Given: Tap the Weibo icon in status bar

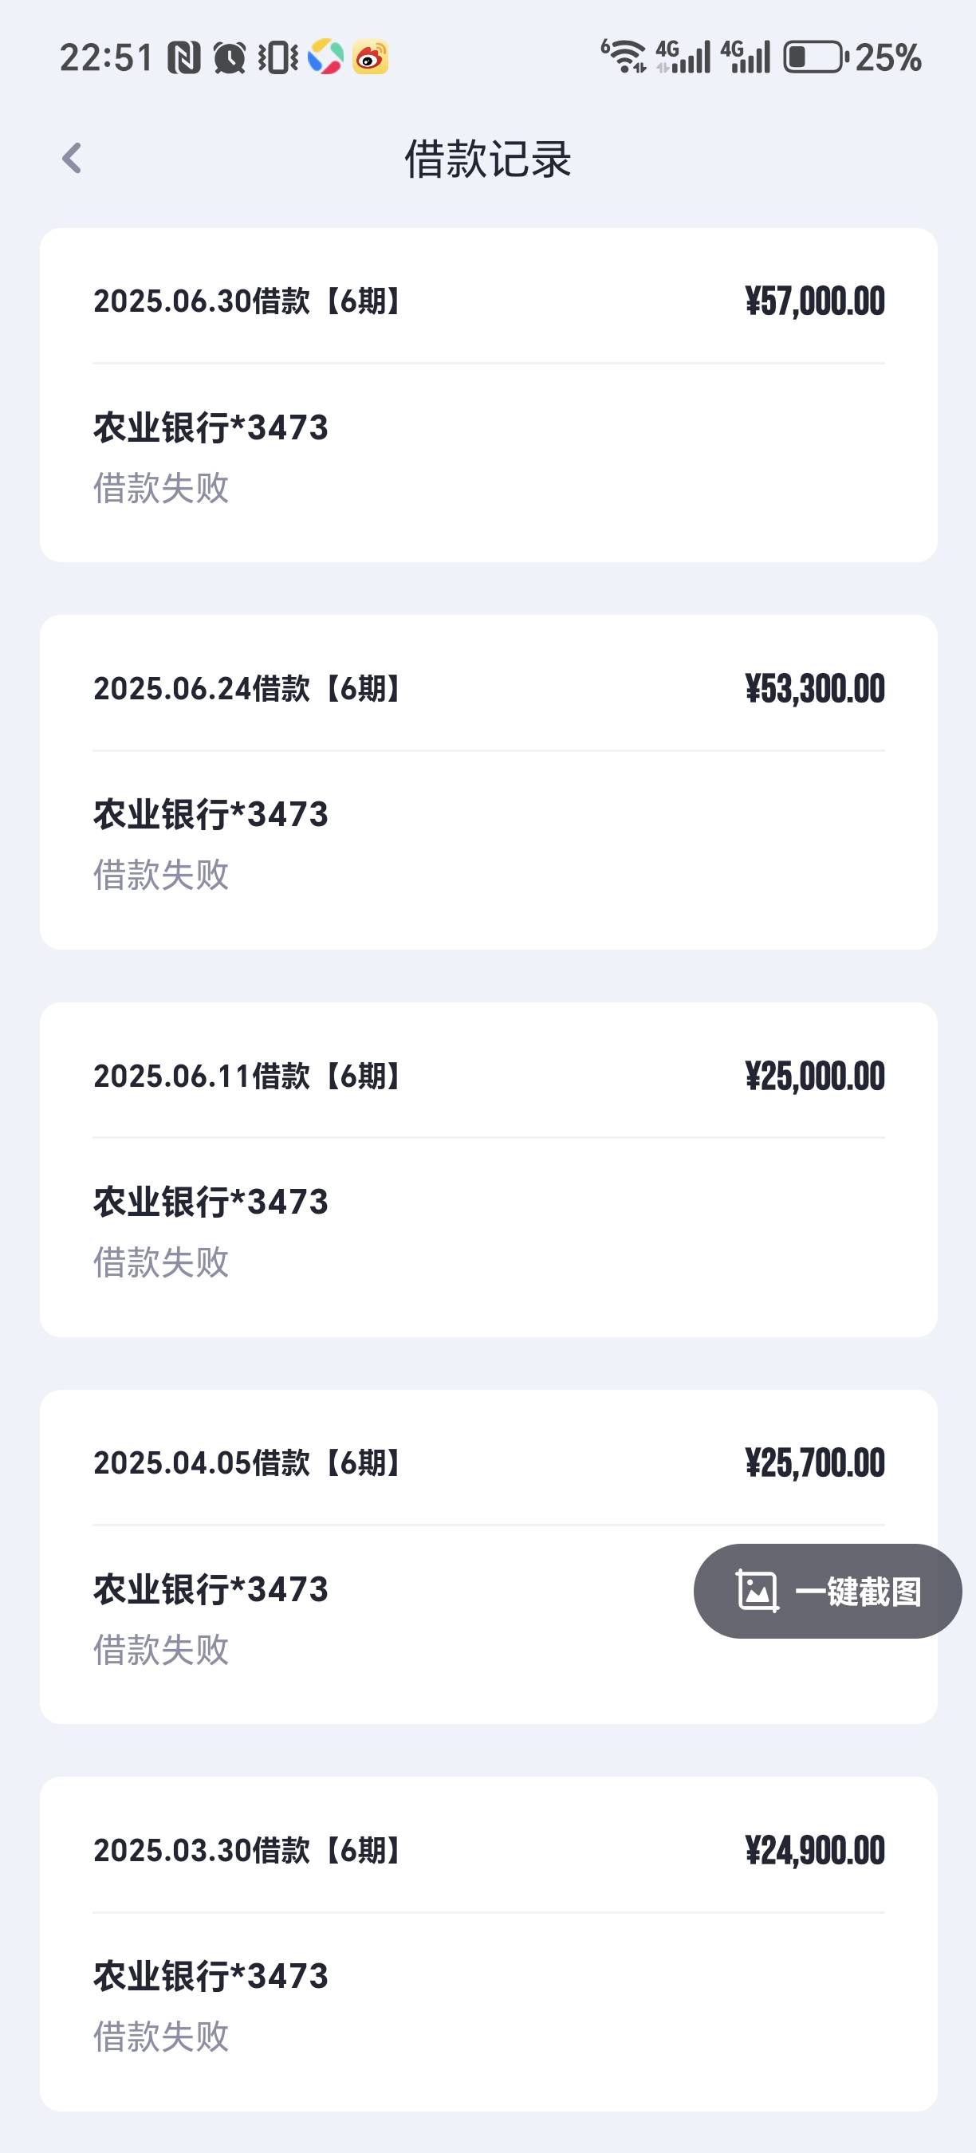Looking at the screenshot, I should [x=370, y=57].
